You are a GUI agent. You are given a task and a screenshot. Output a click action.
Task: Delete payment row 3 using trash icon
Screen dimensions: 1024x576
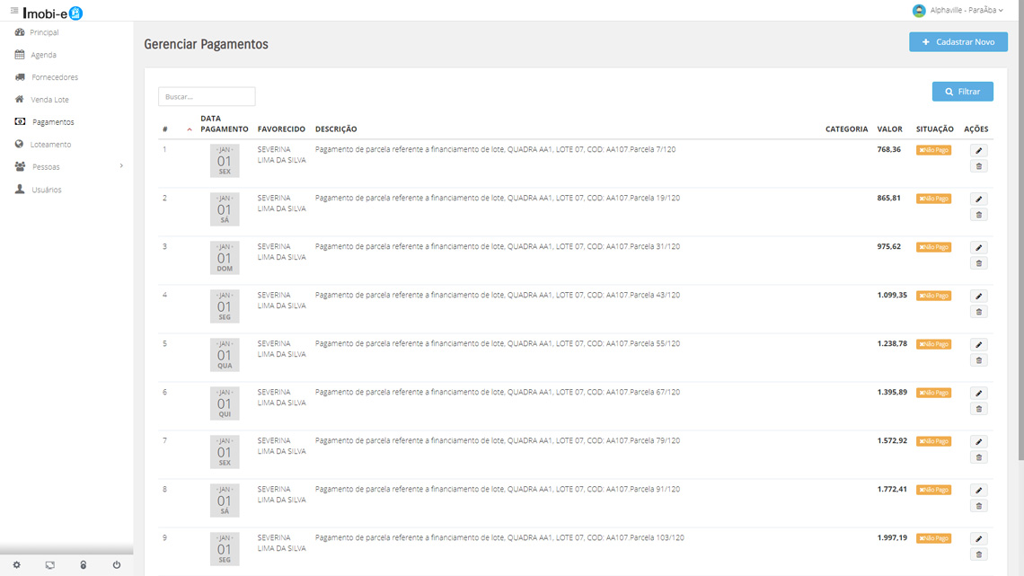979,263
